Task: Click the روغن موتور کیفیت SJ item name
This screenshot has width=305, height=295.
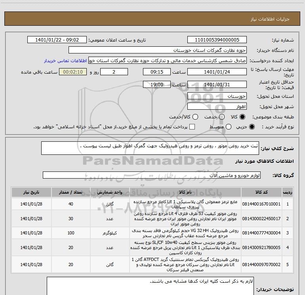Action: (x=185, y=219)
